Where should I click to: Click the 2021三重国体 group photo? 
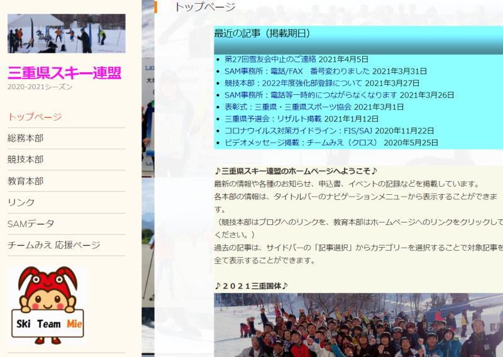(358, 326)
